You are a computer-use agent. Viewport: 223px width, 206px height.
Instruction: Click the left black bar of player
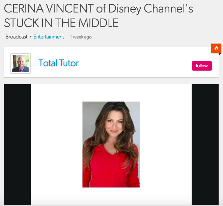(x=17, y=144)
